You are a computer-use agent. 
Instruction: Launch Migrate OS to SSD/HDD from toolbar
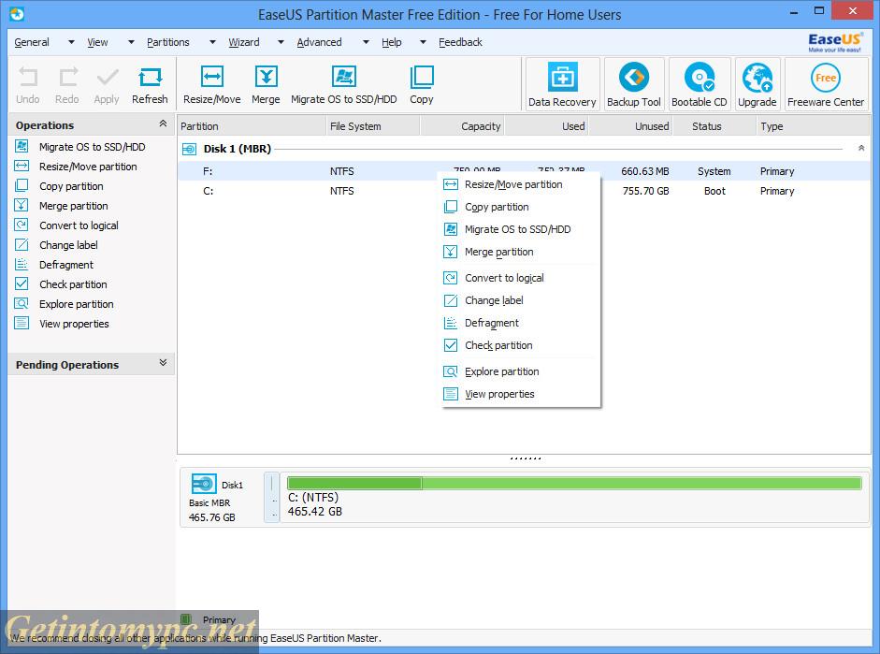pos(343,85)
